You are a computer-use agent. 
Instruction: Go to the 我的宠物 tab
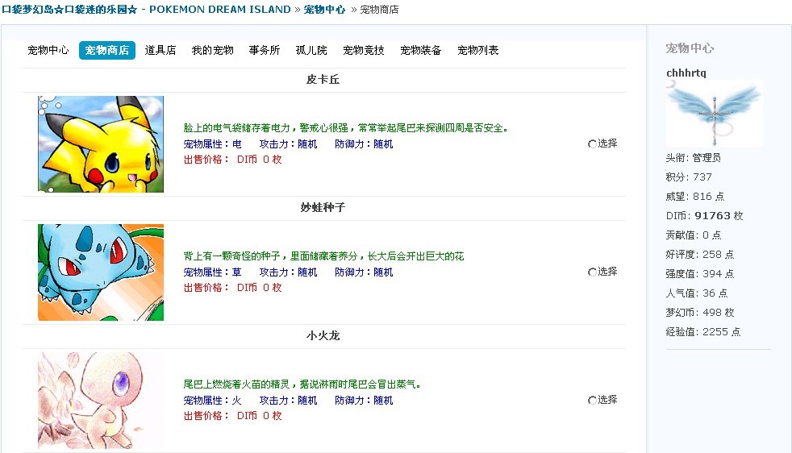point(213,50)
